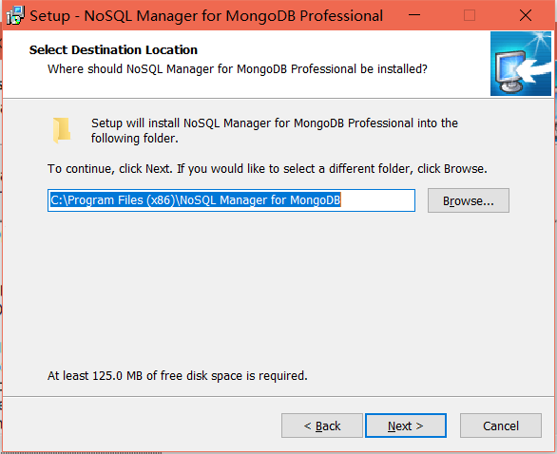The image size is (557, 454).
Task: Click the grayed-out maximize button
Action: [x=470, y=15]
